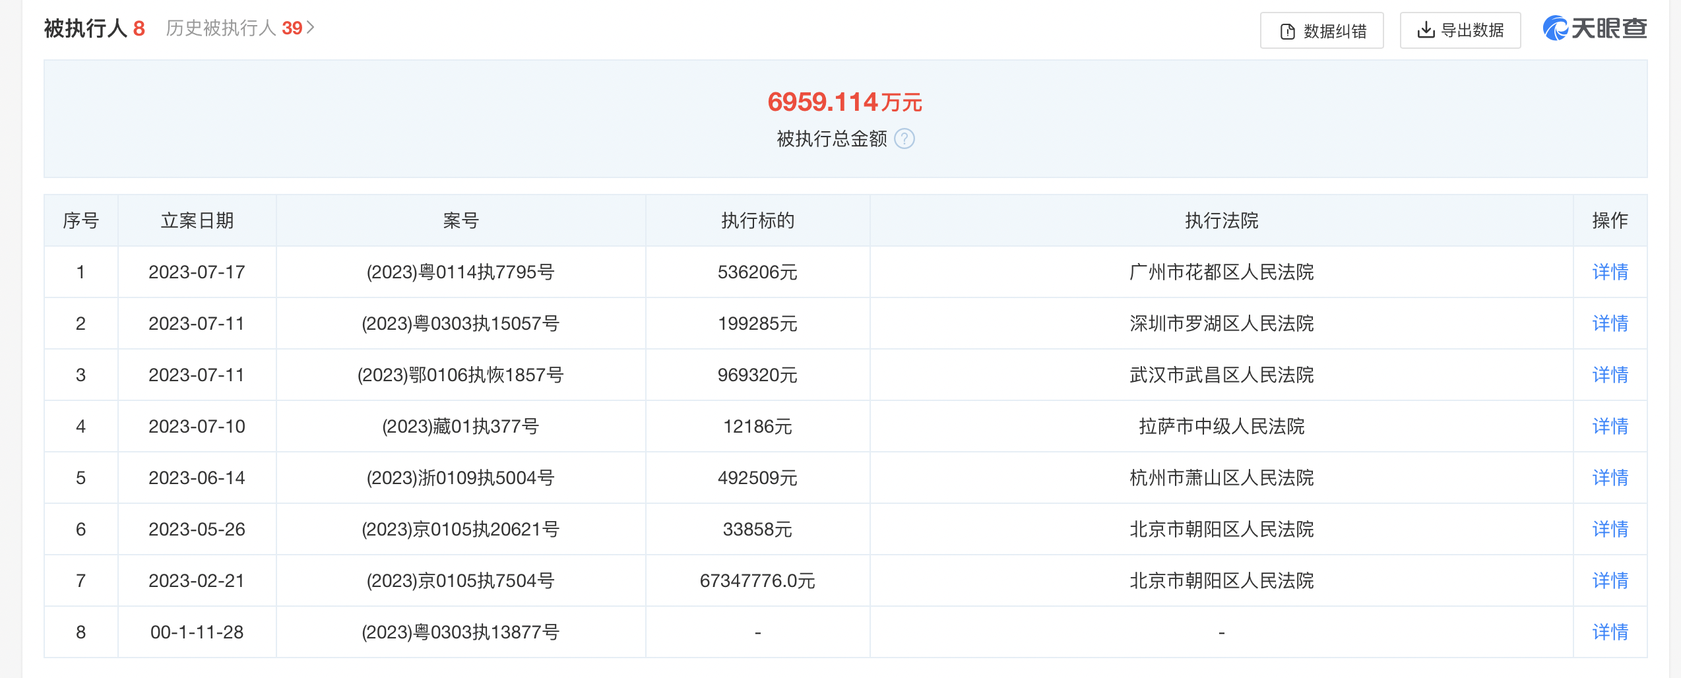
Task: Click the 执行标的 column header
Action: coord(757,220)
